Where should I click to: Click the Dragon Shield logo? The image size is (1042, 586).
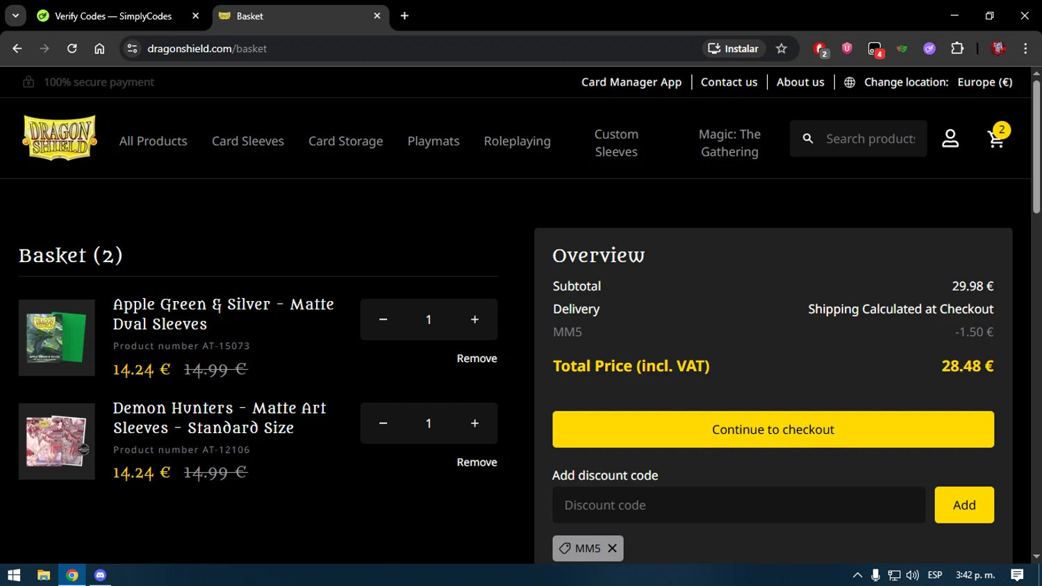coord(60,138)
